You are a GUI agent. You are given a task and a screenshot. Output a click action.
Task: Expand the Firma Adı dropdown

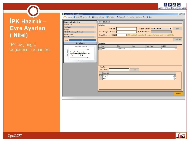(x=95, y=27)
